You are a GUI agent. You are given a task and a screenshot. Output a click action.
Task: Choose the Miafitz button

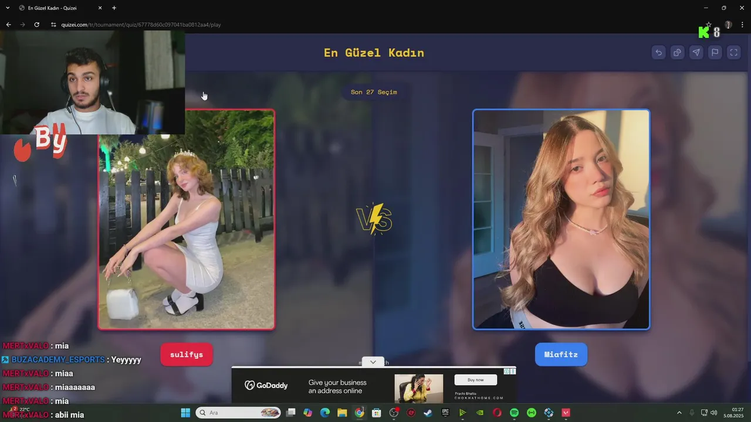pyautogui.click(x=561, y=355)
